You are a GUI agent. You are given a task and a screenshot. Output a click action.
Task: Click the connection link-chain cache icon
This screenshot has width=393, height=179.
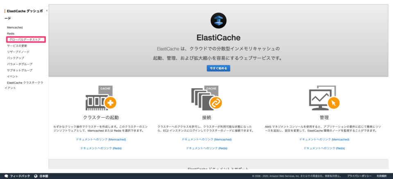[206, 98]
